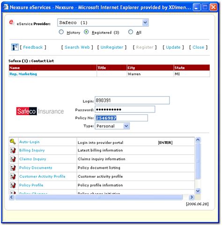The image size is (222, 226).
Task: Click the icon beside Customer Activity Profile
Action: tap(13, 176)
